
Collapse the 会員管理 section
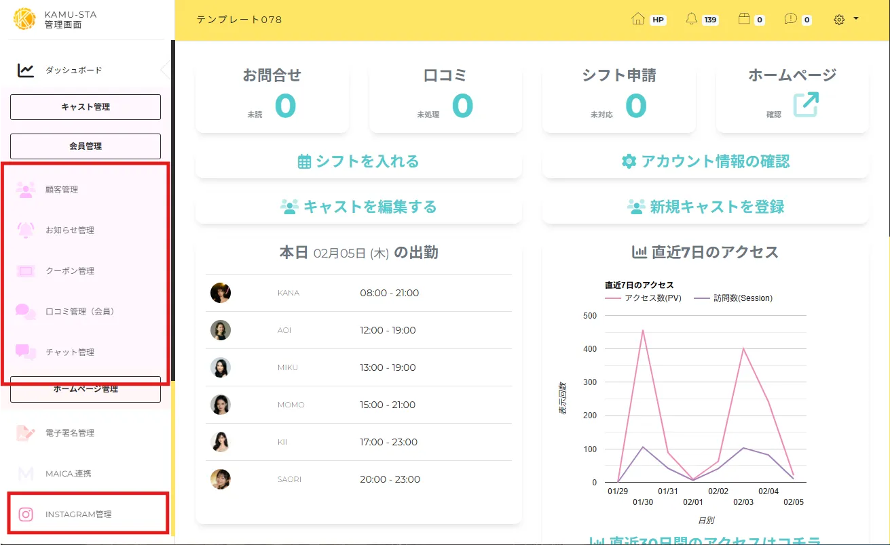[86, 146]
